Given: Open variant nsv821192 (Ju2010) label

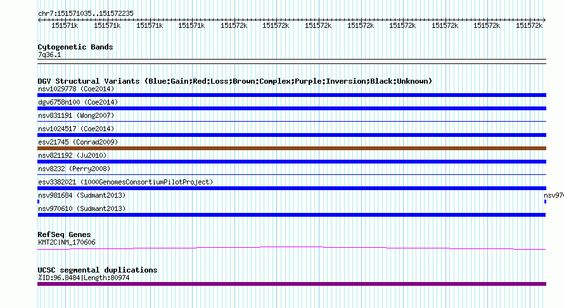Looking at the screenshot, I should 72,155.
